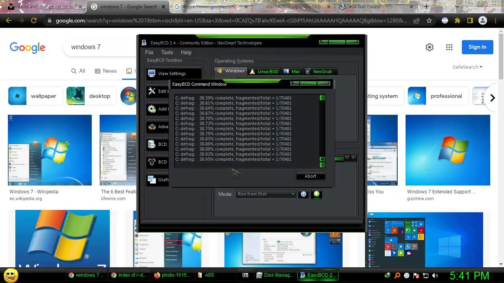Image resolution: width=504 pixels, height=283 pixels.
Task: Click the command output scroll up arrow
Action: [x=322, y=98]
